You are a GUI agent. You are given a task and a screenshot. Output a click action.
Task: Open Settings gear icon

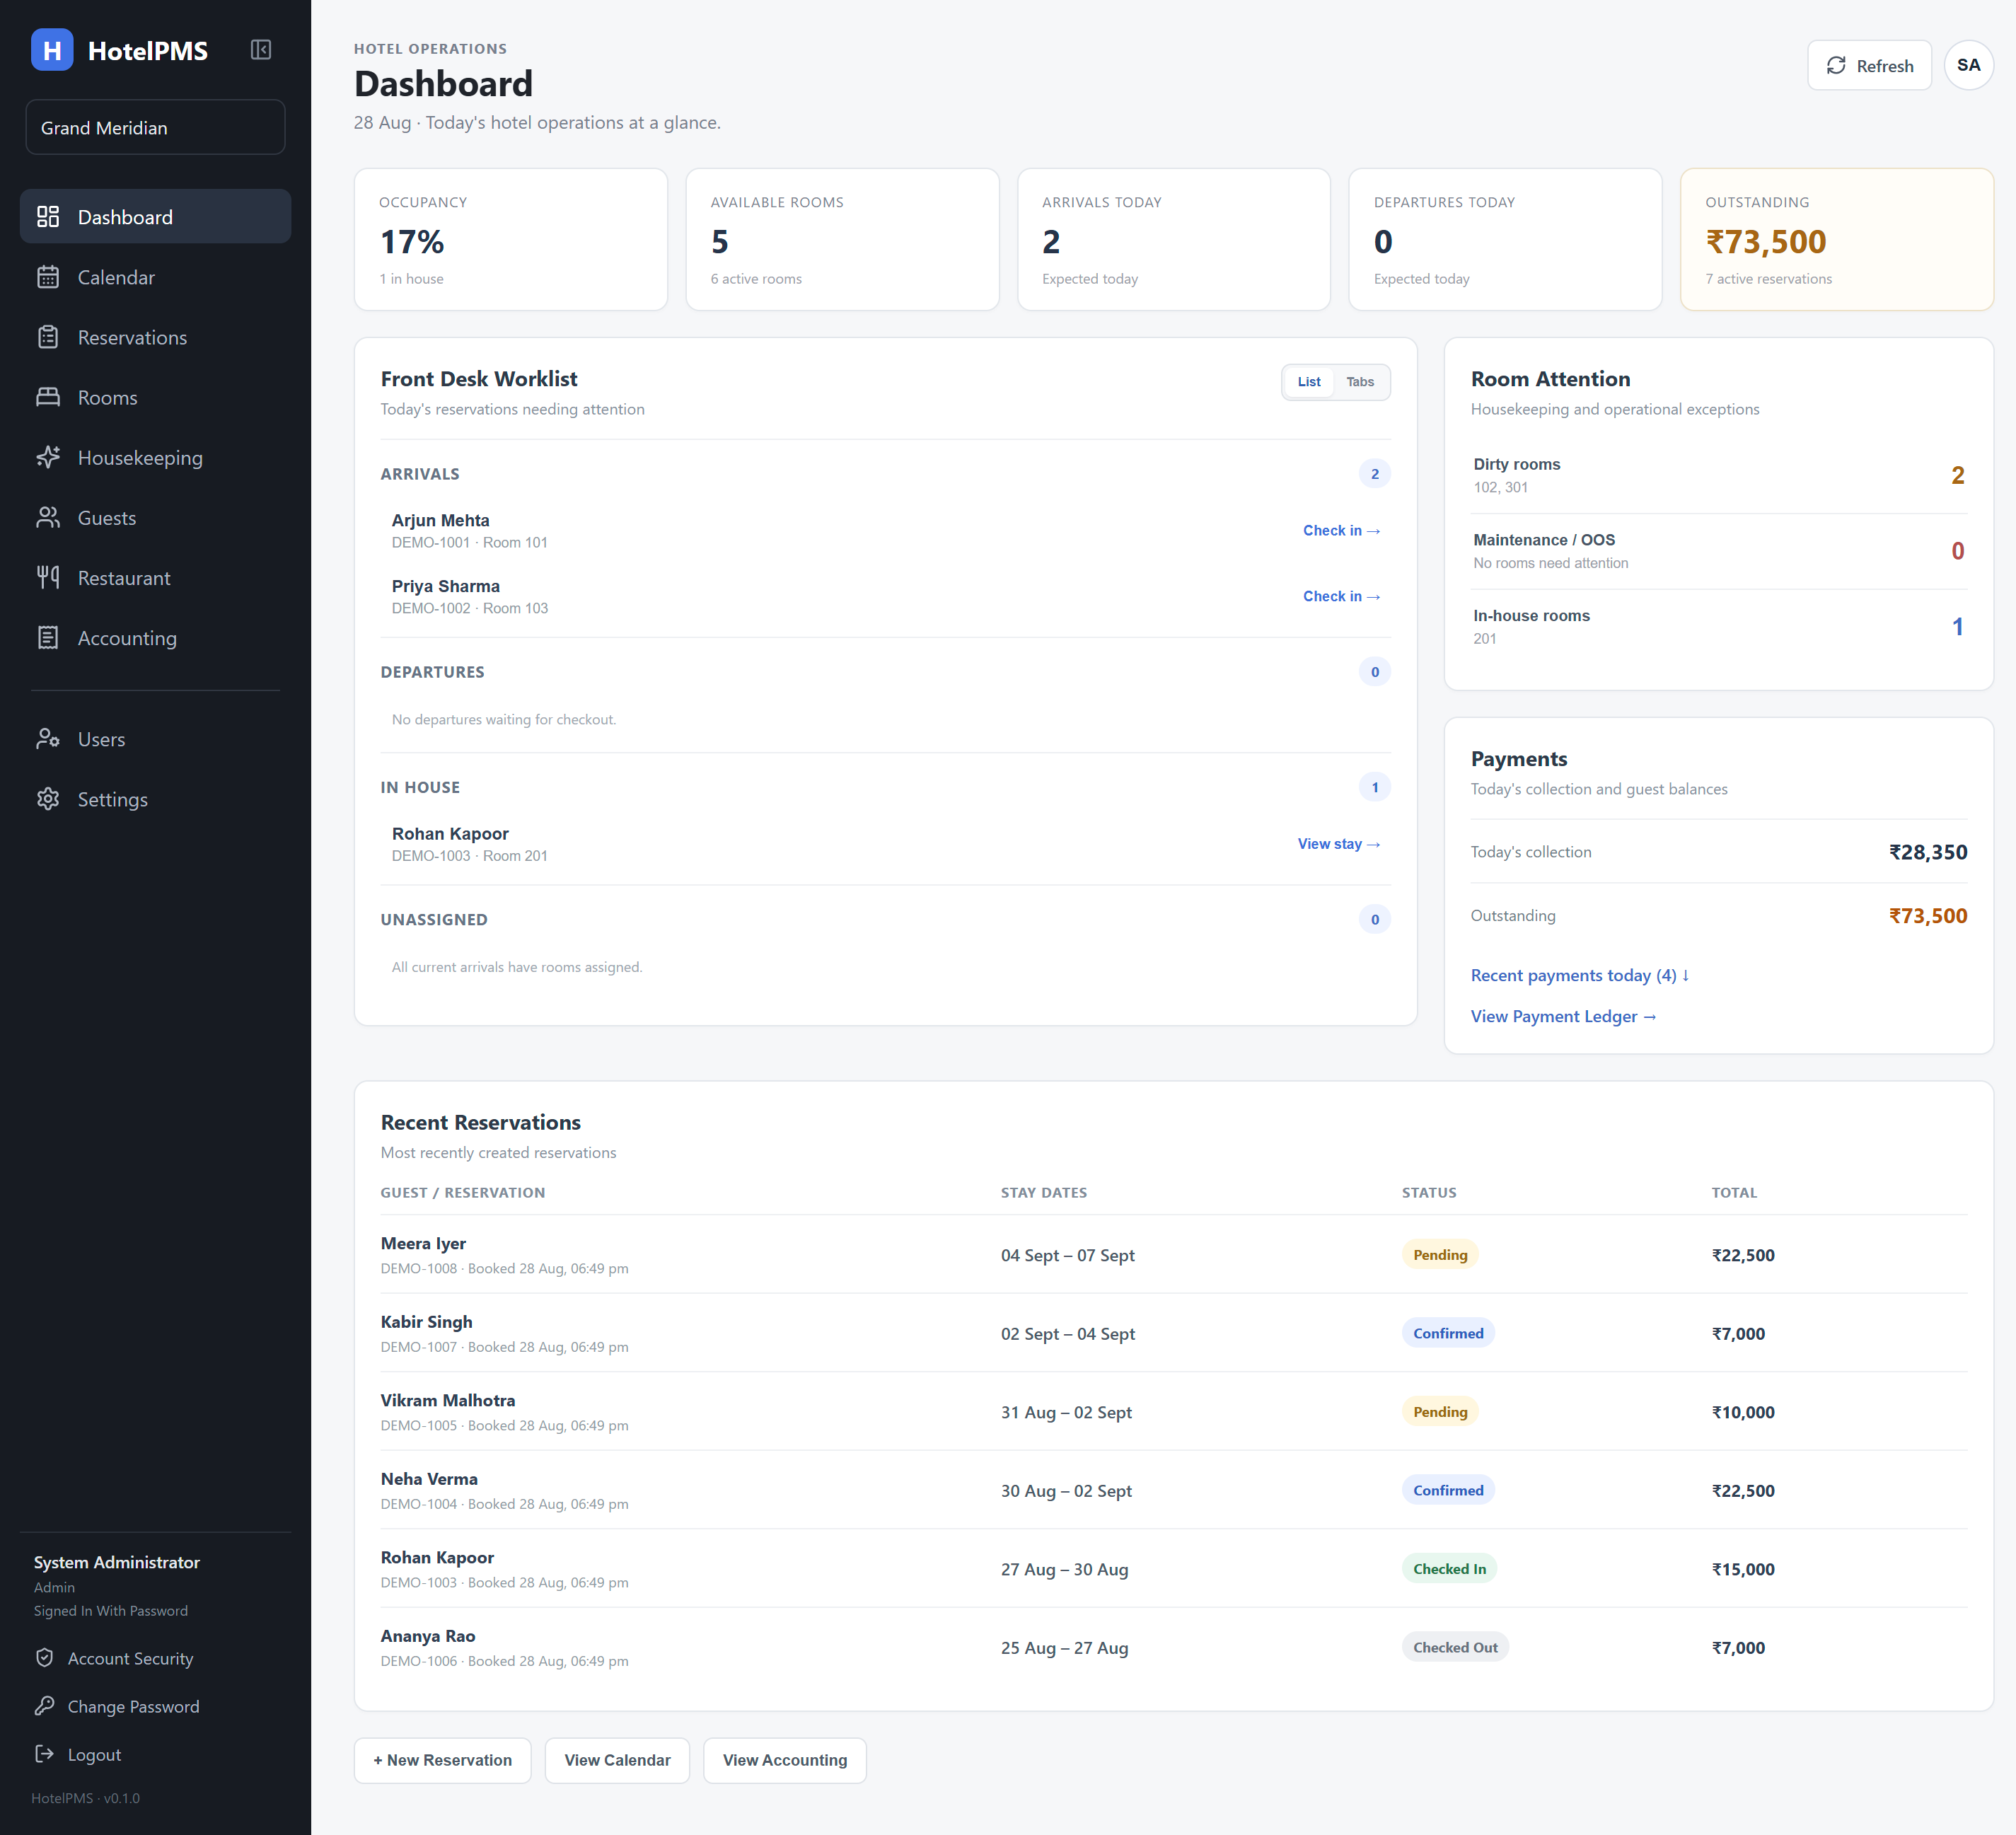coord(48,799)
